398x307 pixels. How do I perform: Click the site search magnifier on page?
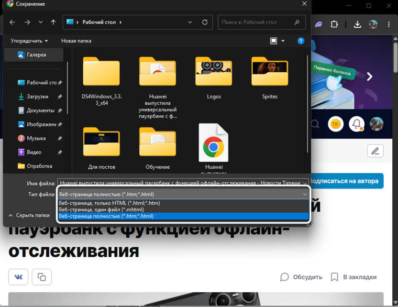315,124
